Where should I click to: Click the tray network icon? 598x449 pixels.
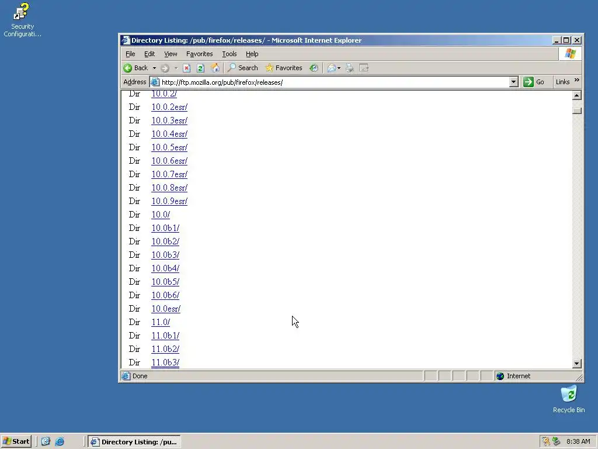coord(556,442)
